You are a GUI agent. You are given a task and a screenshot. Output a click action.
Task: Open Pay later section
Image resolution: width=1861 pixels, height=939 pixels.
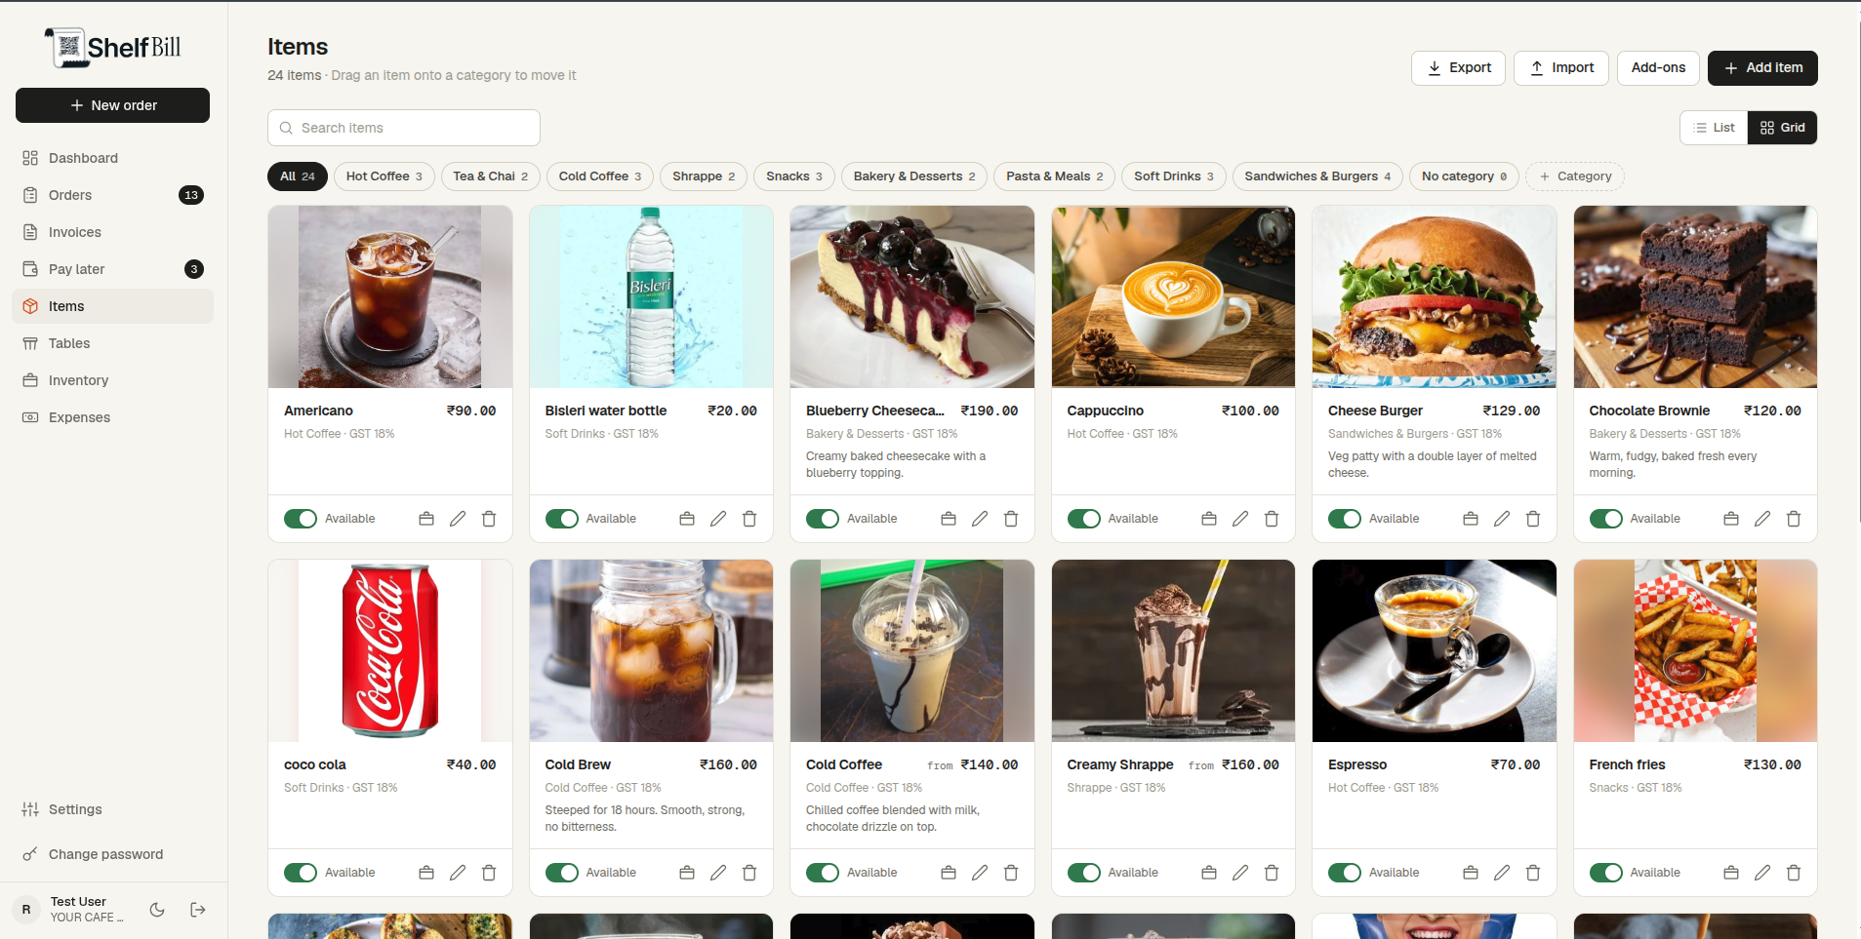coord(112,269)
